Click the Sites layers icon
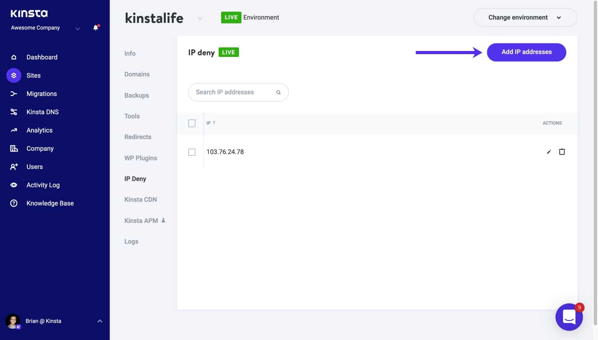The image size is (598, 340). pos(14,75)
